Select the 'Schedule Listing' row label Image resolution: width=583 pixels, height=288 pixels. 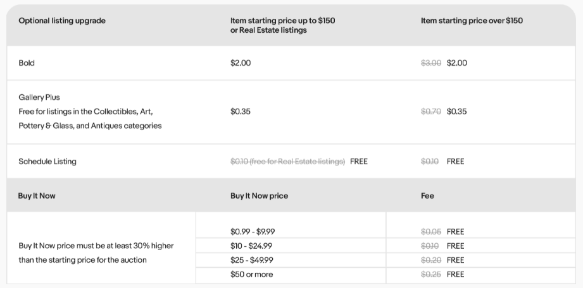coord(47,162)
